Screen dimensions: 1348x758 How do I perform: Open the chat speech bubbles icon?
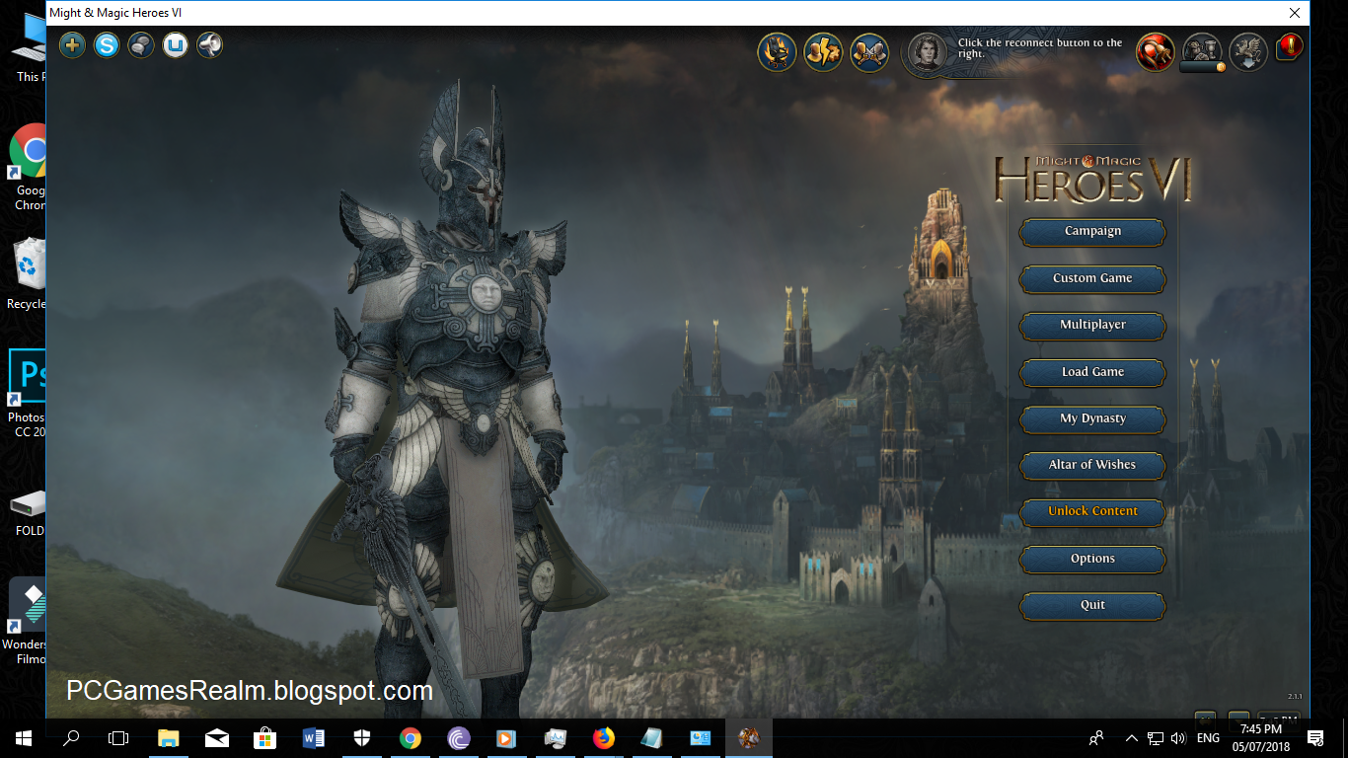tap(141, 45)
